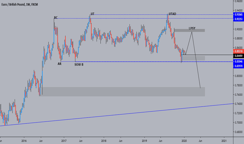
Task: Select the BC text label
Action: [x=56, y=18]
